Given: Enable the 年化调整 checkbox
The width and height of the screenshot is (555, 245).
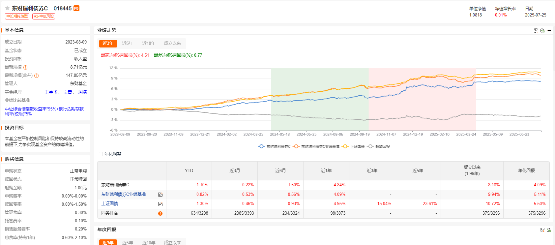Looking at the screenshot, I should (101, 154).
